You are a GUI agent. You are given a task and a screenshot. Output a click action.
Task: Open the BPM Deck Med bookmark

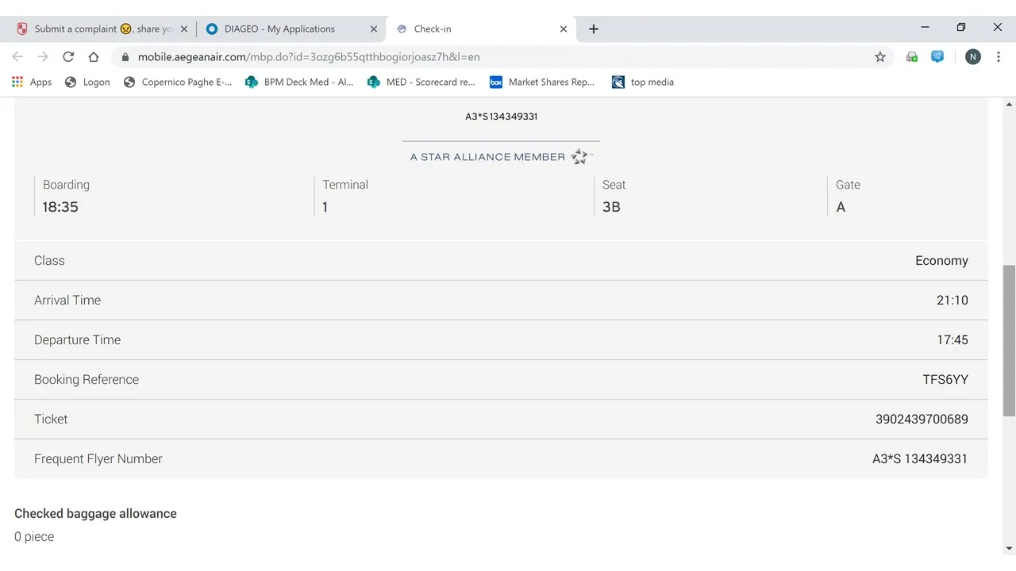pos(299,82)
